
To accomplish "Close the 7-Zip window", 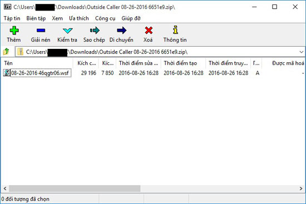I will pos(295,7).
